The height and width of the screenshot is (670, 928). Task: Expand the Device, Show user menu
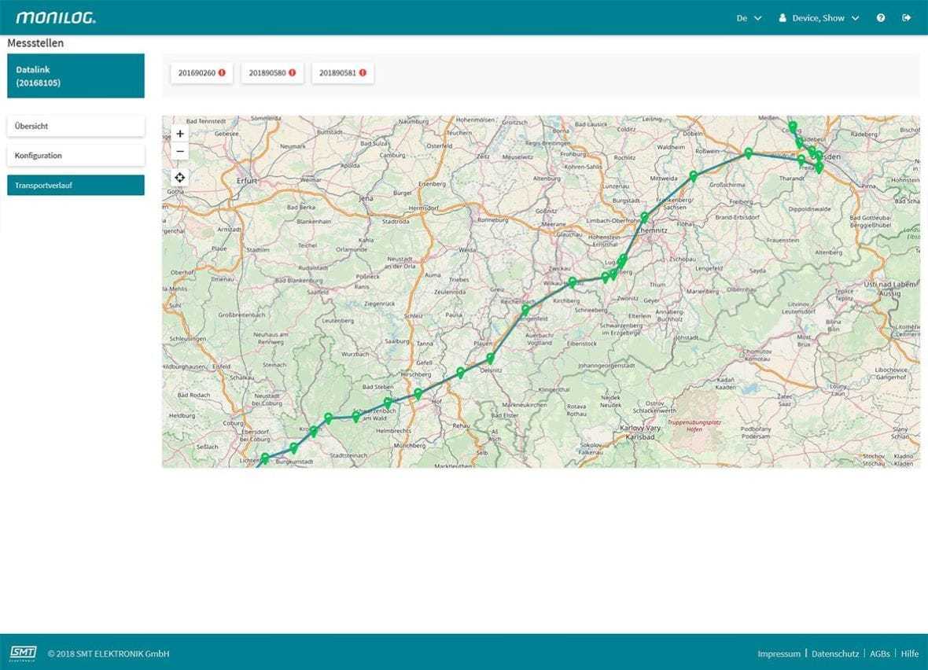(819, 18)
